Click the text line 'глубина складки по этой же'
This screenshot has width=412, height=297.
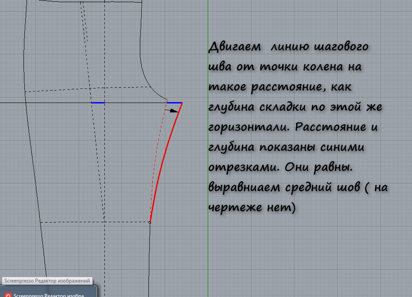(295, 107)
